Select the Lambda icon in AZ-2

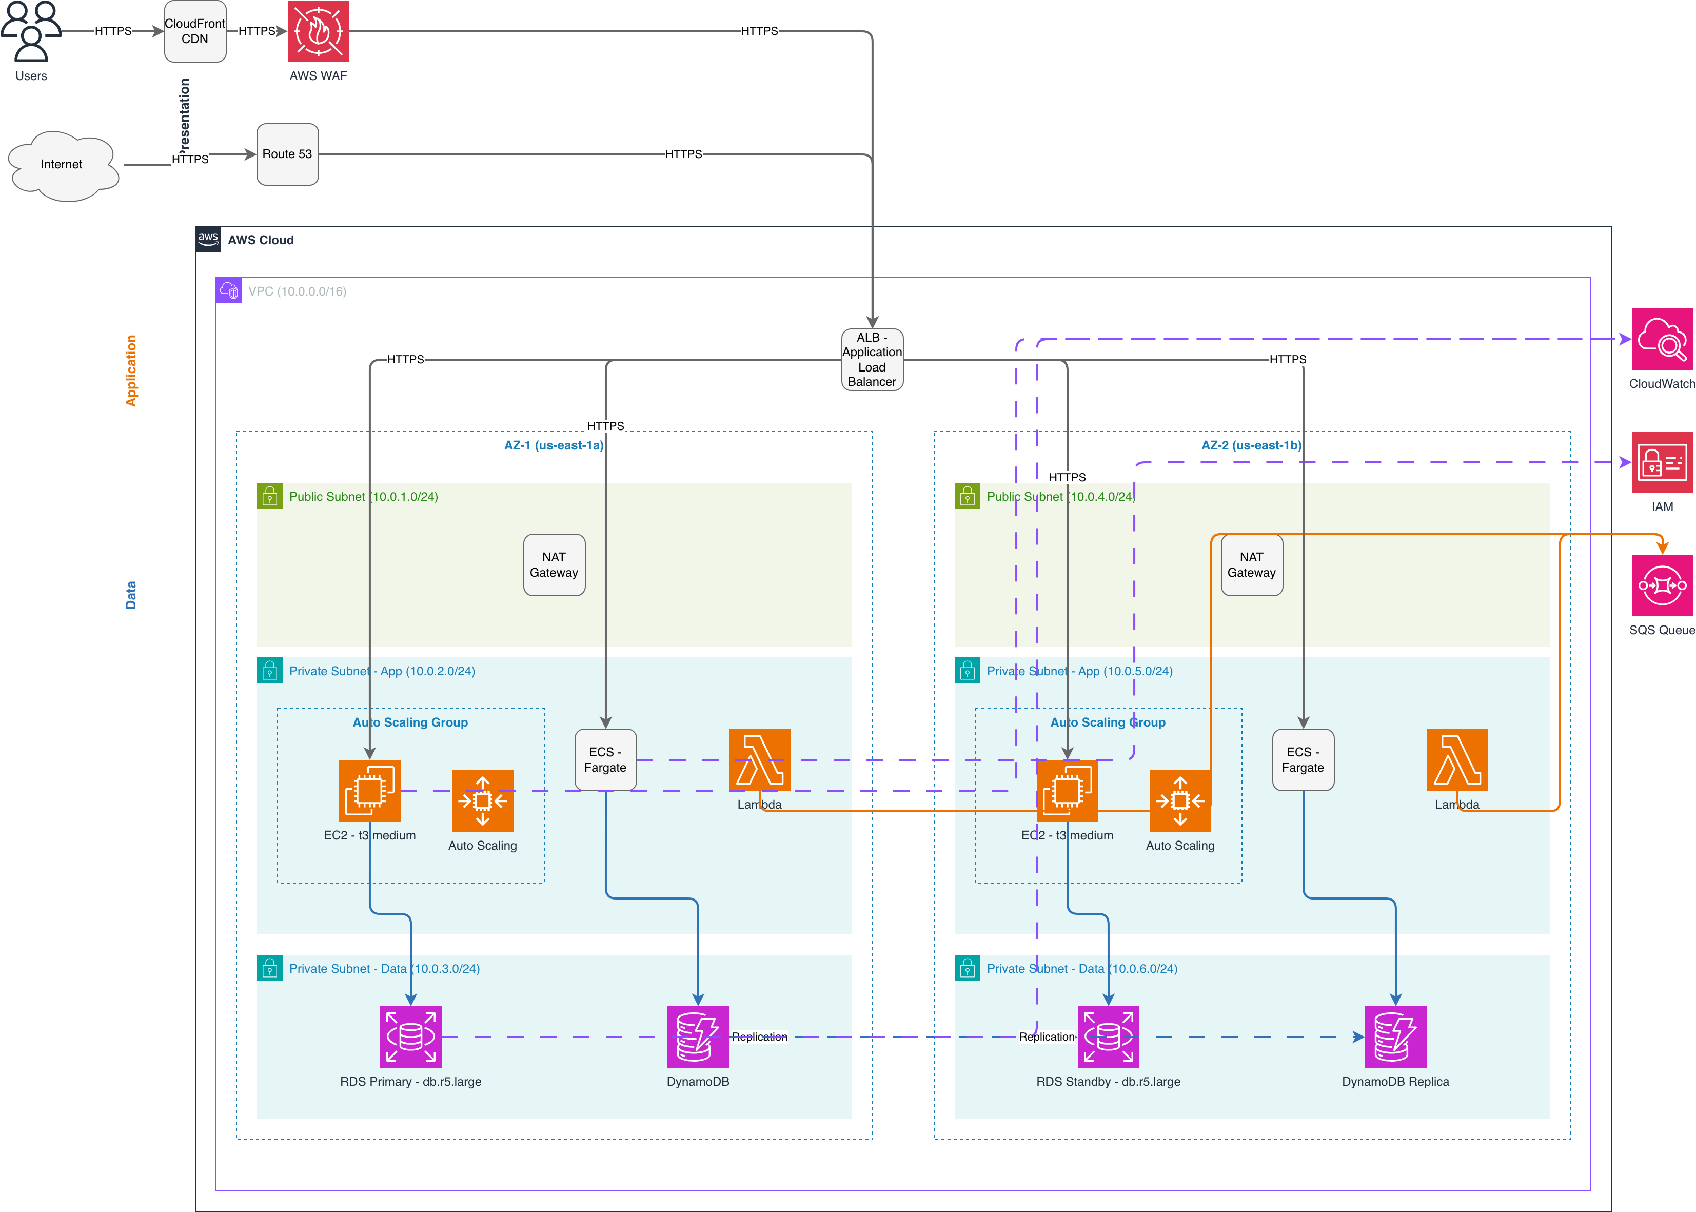[x=1457, y=760]
